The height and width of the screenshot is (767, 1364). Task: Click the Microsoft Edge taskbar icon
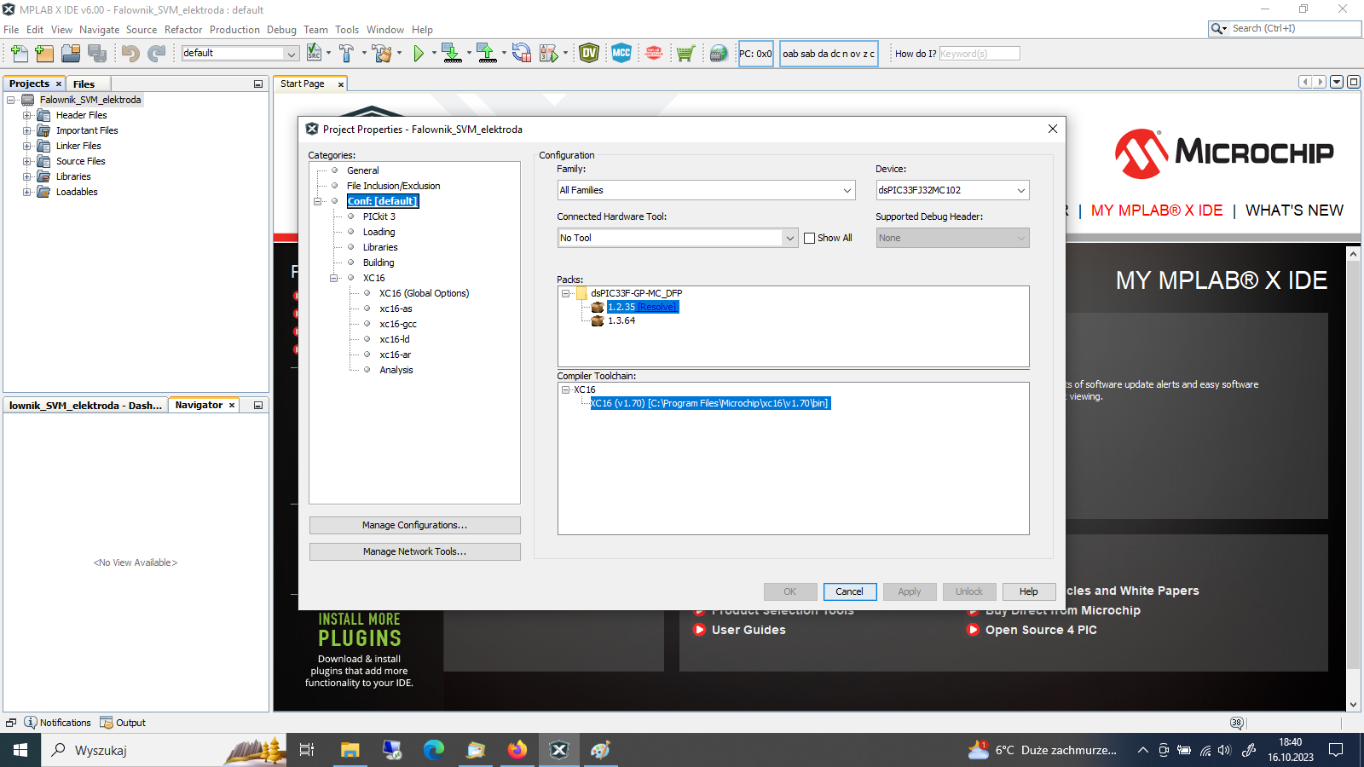tap(434, 750)
